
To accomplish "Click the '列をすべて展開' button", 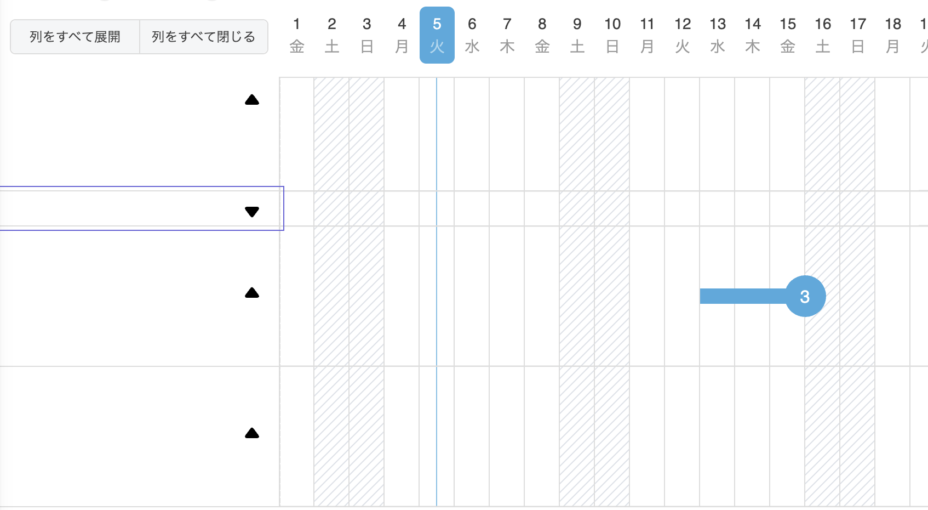I will [75, 37].
